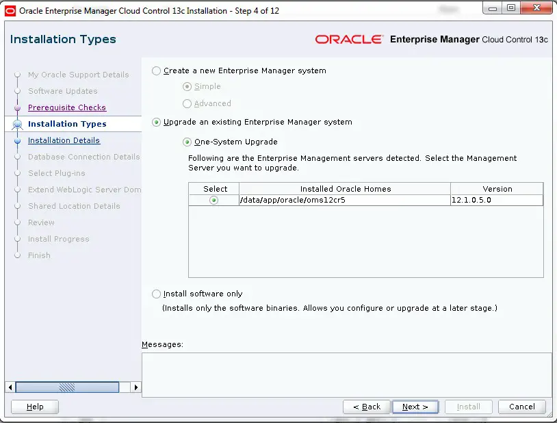The height and width of the screenshot is (423, 557).
Task: Click the Review step text
Action: click(41, 222)
